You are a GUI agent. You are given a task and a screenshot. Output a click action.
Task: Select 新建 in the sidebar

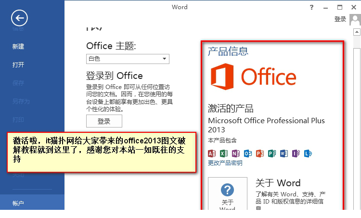tap(18, 47)
